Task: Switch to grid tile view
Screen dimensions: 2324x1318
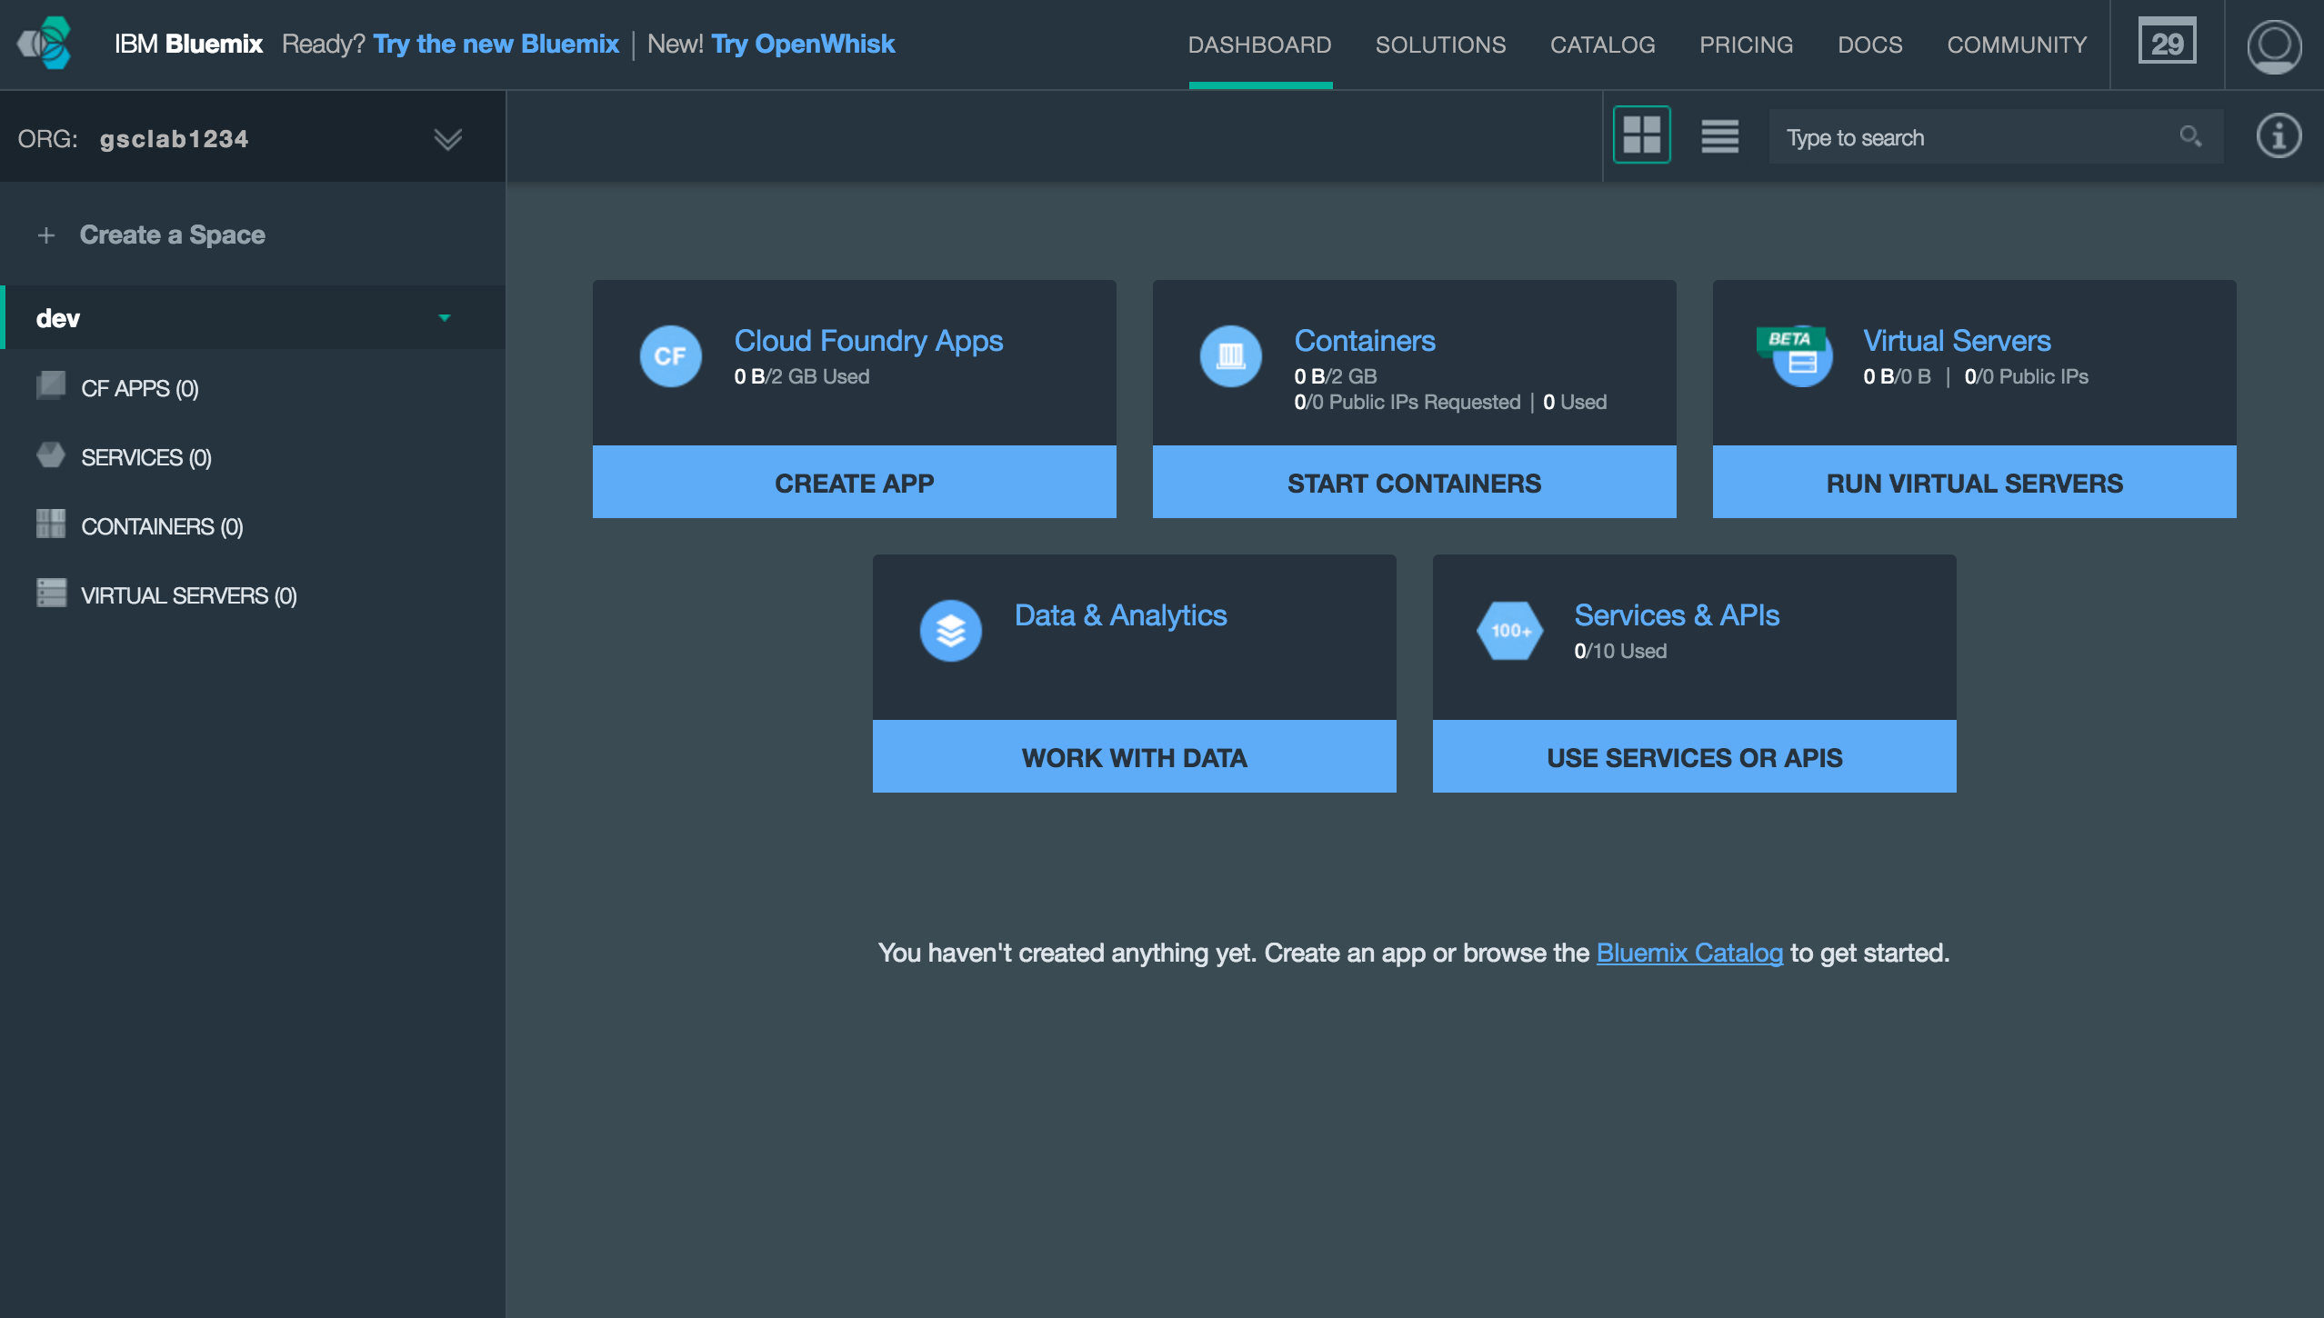Action: [x=1641, y=135]
